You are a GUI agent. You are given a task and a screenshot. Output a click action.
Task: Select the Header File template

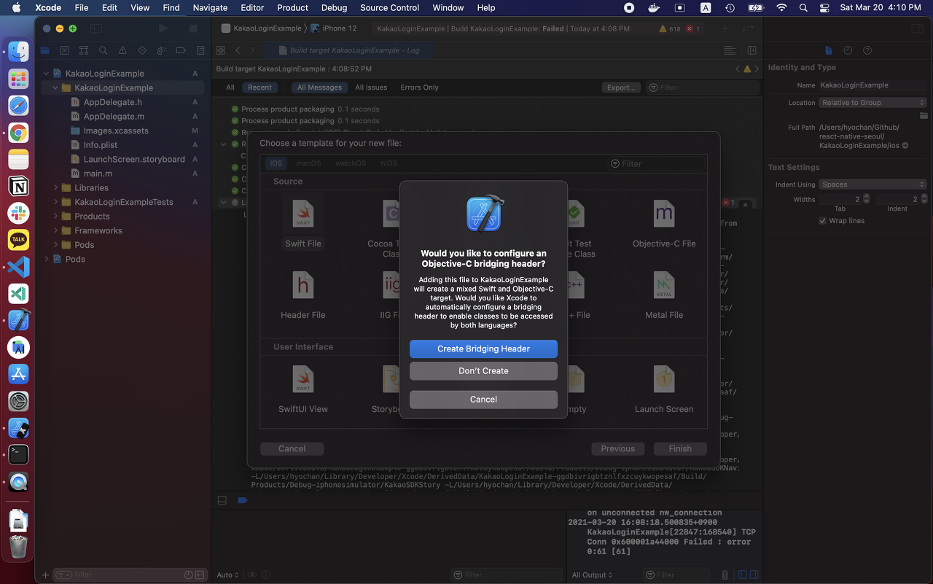303,295
